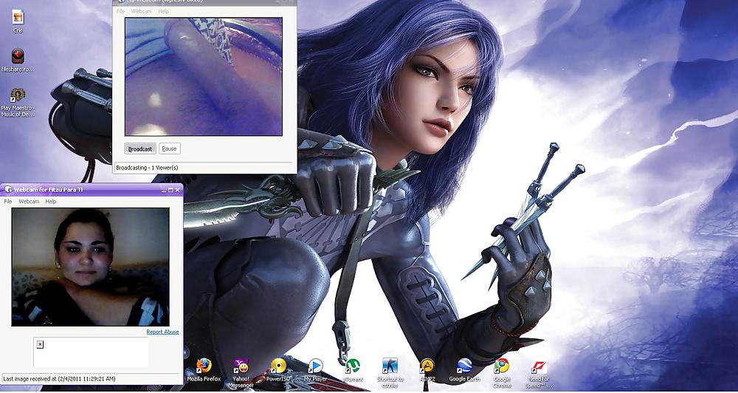Screen dimensions: 738x393
Task: Click the Report Abuse link
Action: click(x=162, y=332)
